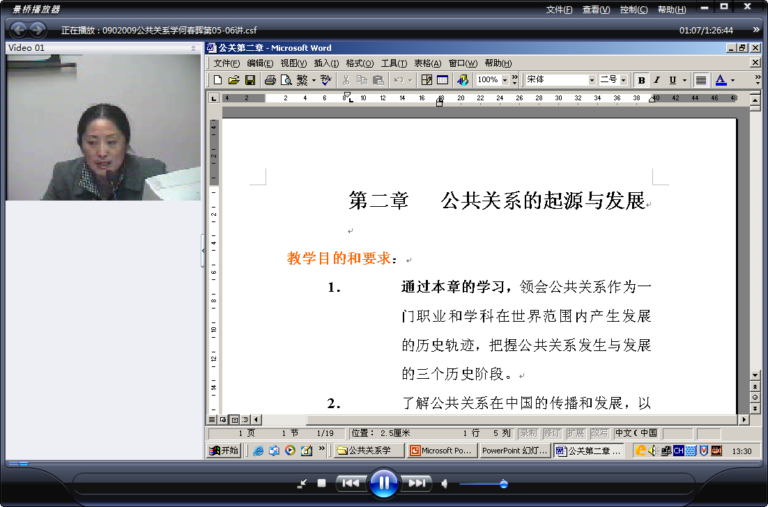Click the Internet Explorer quick launch icon

(x=258, y=450)
